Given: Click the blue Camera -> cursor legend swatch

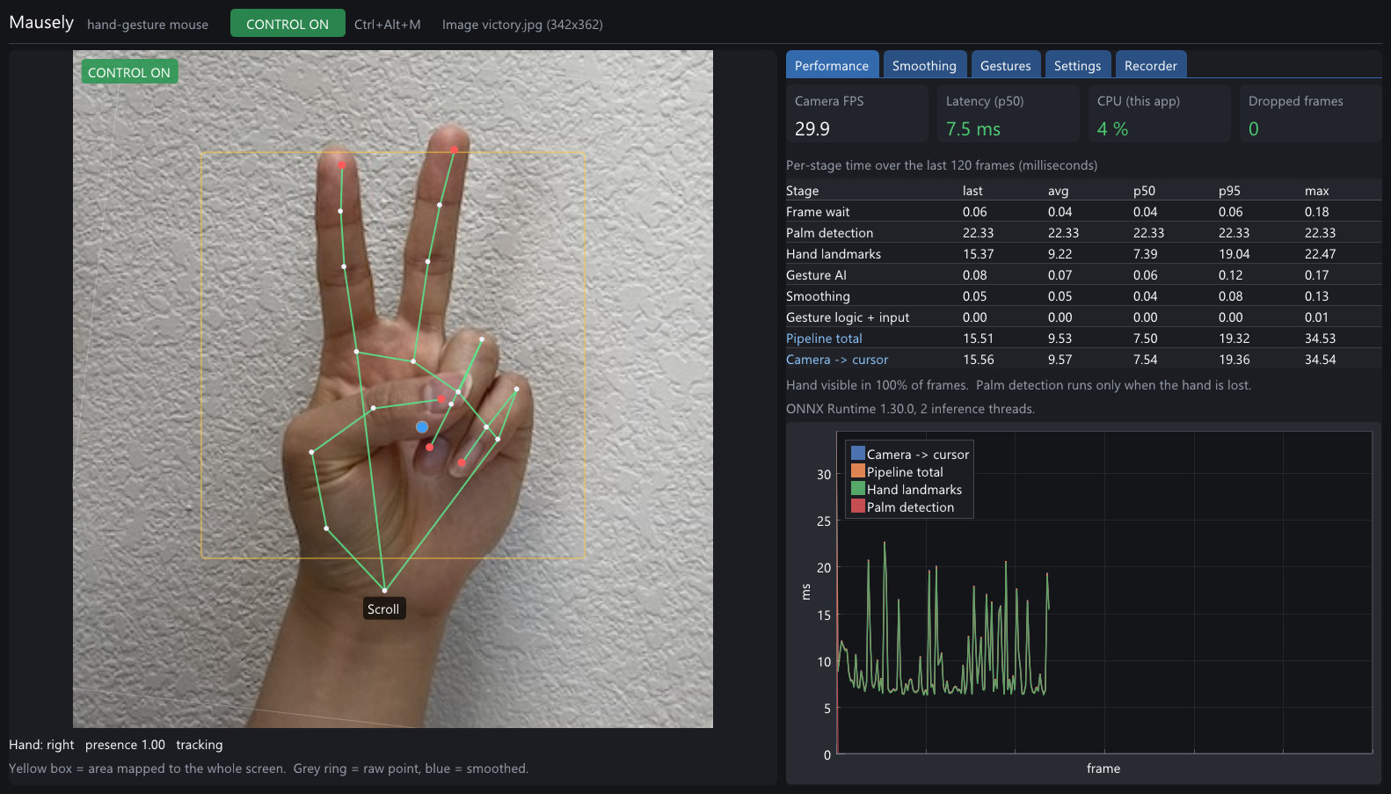Looking at the screenshot, I should click(858, 454).
